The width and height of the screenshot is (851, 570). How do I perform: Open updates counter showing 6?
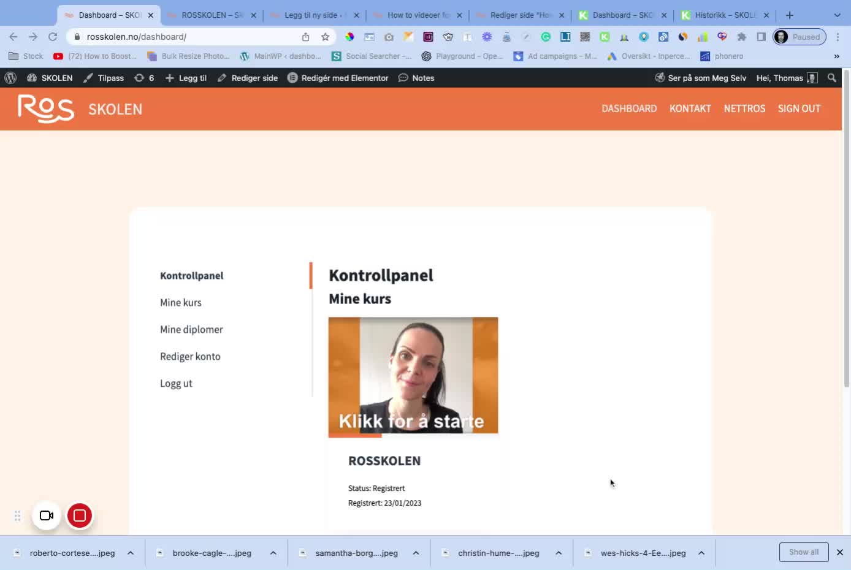[144, 78]
